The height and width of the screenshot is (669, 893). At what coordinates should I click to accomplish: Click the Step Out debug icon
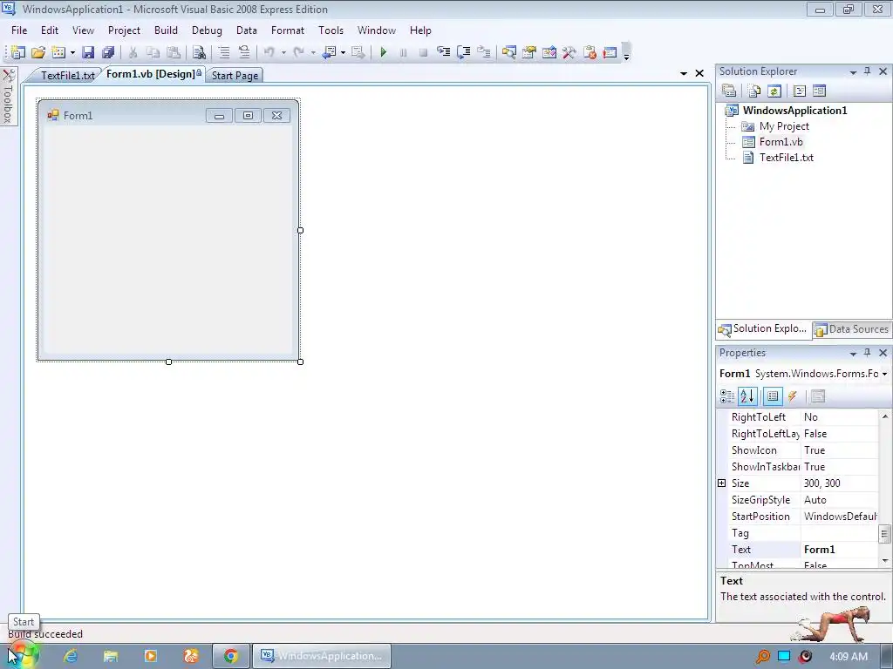click(x=484, y=52)
